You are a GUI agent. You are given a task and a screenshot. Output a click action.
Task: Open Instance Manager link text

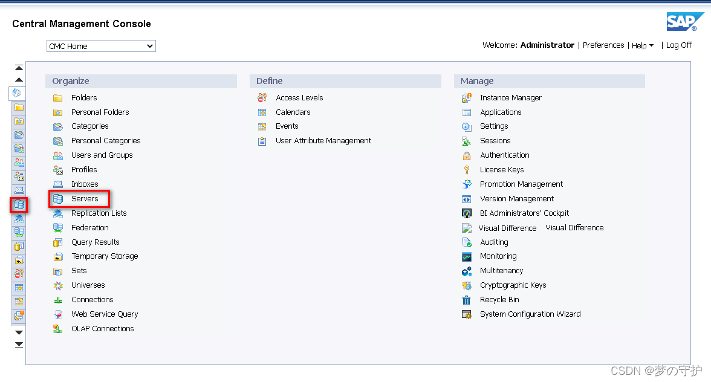click(x=510, y=97)
